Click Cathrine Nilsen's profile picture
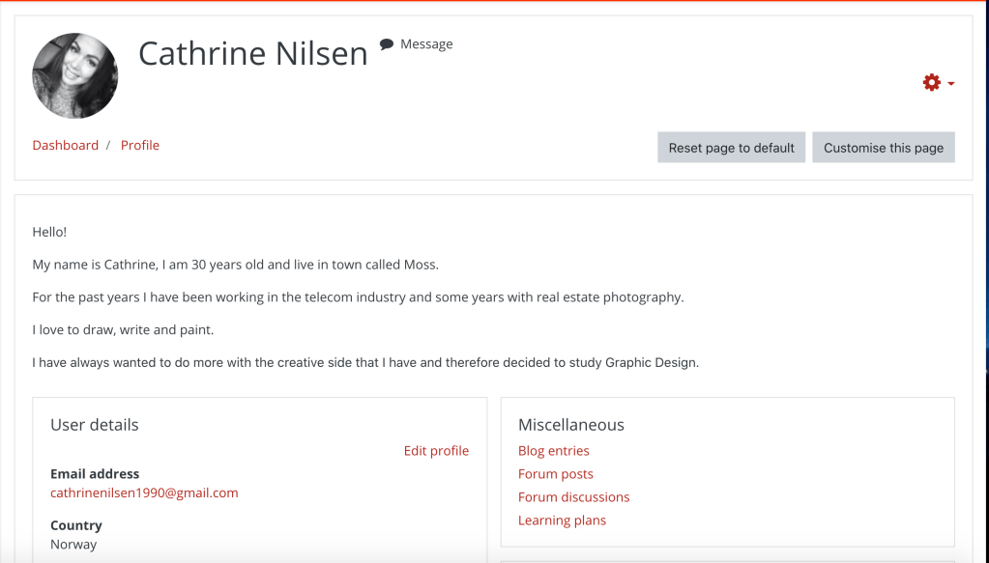989x563 pixels. tap(75, 76)
